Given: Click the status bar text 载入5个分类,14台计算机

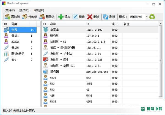Looking at the screenshot, I should [x=19, y=111].
